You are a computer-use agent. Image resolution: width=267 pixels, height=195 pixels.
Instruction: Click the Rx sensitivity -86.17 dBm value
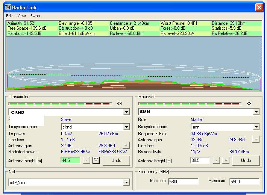click(x=238, y=152)
